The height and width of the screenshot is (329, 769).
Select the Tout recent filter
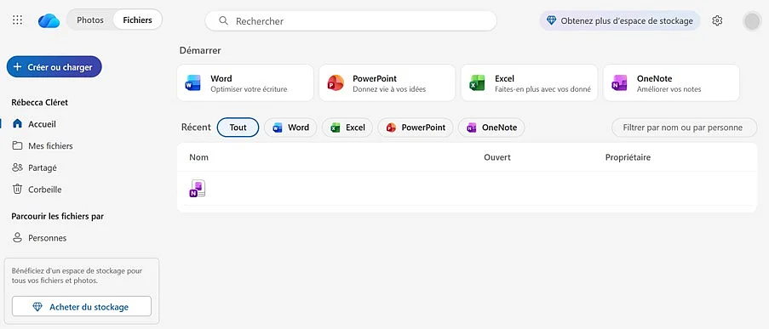point(238,128)
